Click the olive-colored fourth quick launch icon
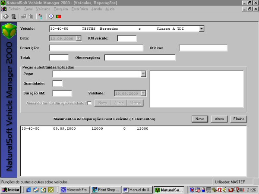The width and height of the screenshot is (259, 194). click(51, 190)
